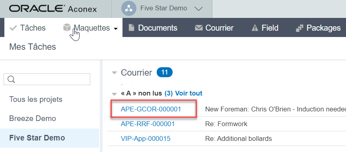
Task: Open mail APE-GCOR-000001
Action: click(151, 109)
